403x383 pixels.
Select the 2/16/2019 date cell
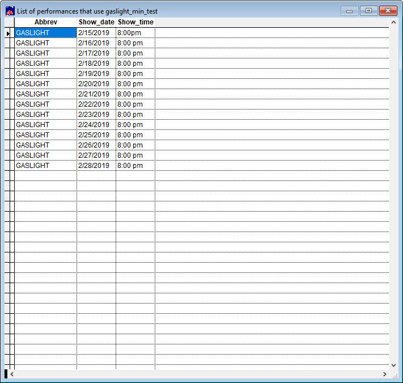coord(96,43)
